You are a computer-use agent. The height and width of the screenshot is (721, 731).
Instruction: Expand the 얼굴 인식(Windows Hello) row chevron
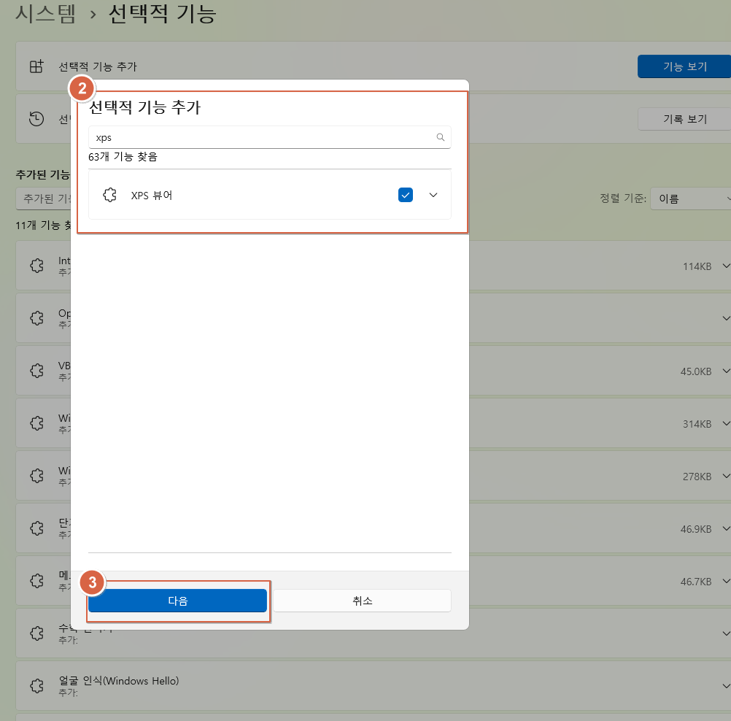[725, 686]
